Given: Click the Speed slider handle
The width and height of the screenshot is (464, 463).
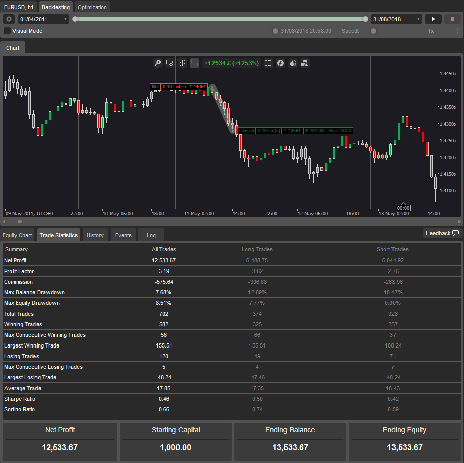Looking at the screenshot, I should pos(373,31).
